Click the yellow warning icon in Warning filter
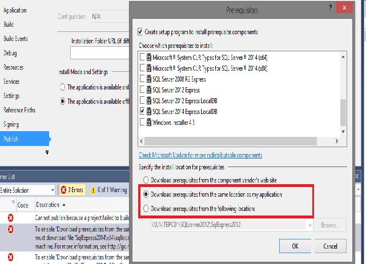 point(93,190)
